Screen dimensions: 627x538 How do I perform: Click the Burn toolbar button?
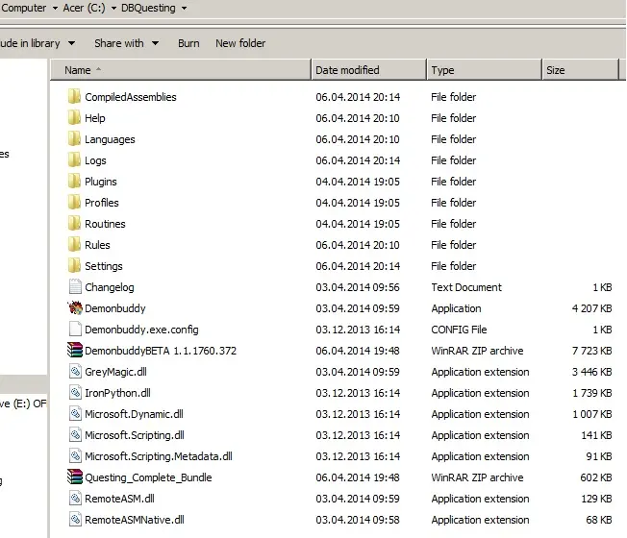[x=188, y=43]
